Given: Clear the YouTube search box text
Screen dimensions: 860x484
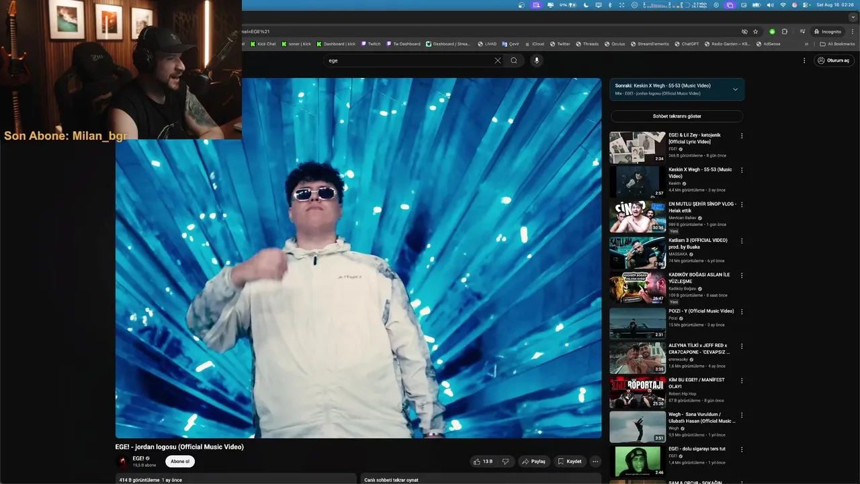Looking at the screenshot, I should (x=498, y=61).
